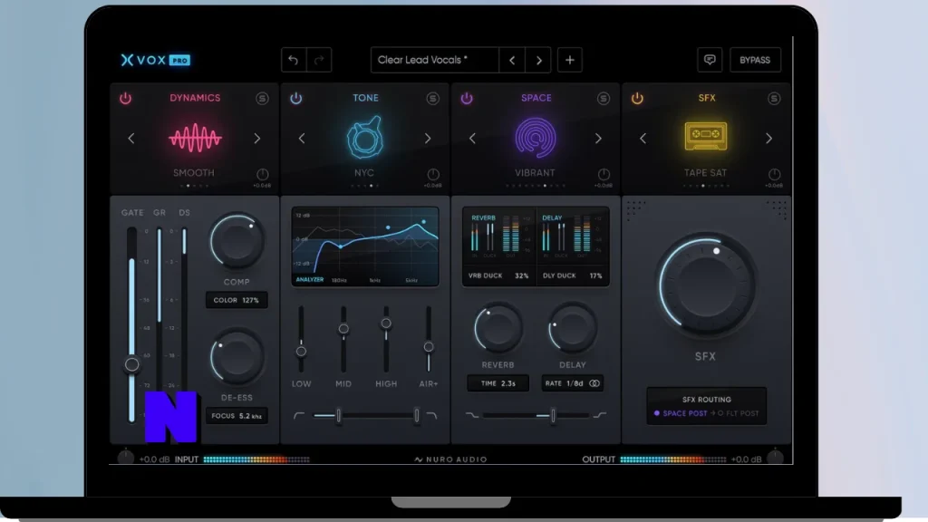Click the undo arrow button
Screen dimensions: 928x522
click(294, 60)
